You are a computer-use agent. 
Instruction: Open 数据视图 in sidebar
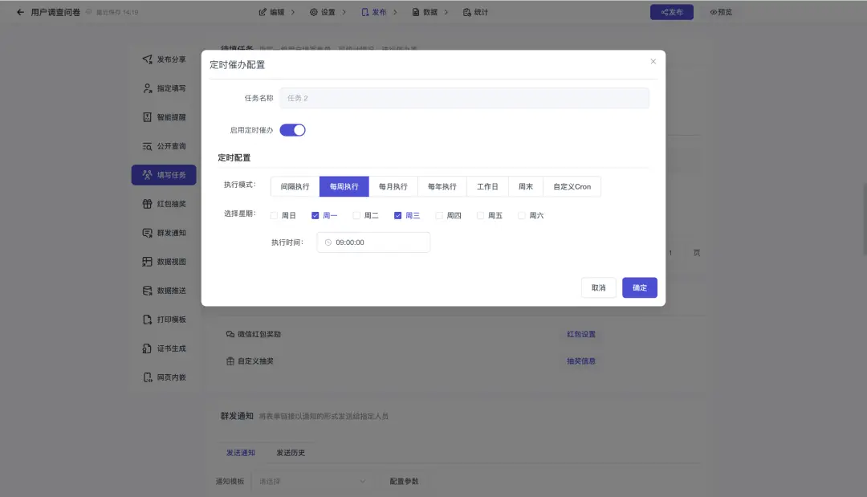coord(164,262)
